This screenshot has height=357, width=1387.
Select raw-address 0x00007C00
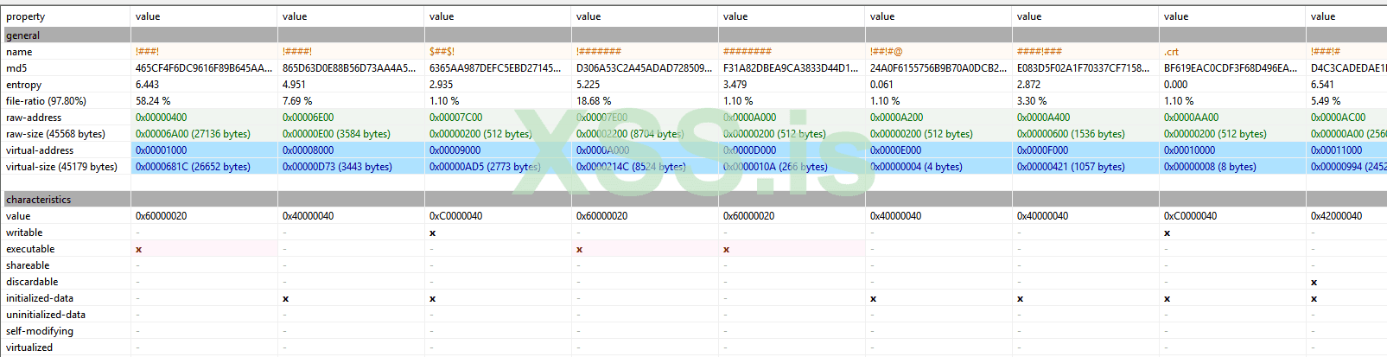point(455,118)
